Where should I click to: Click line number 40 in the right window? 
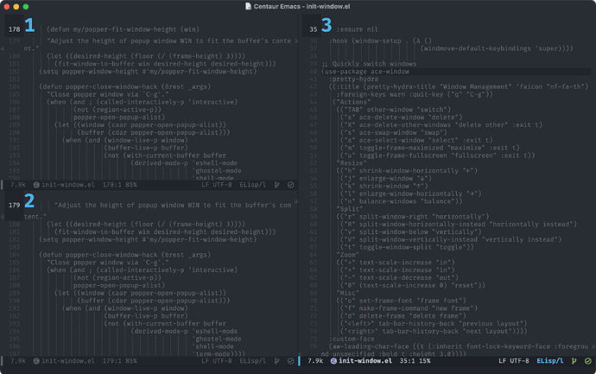pyautogui.click(x=314, y=72)
